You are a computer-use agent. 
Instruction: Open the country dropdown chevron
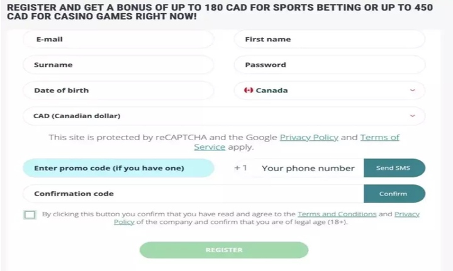(x=413, y=91)
